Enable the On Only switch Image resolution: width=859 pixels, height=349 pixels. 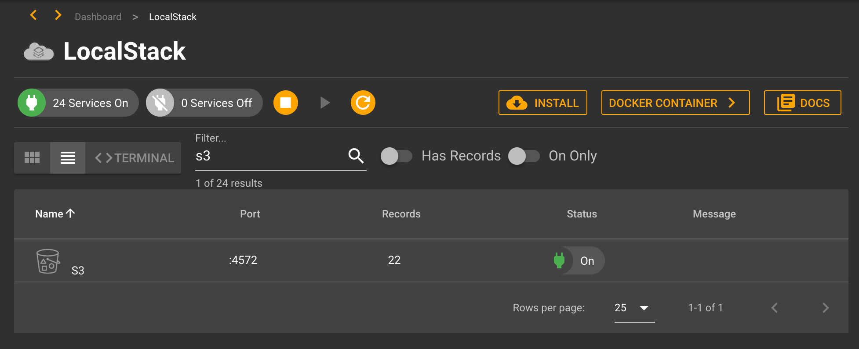tap(524, 156)
